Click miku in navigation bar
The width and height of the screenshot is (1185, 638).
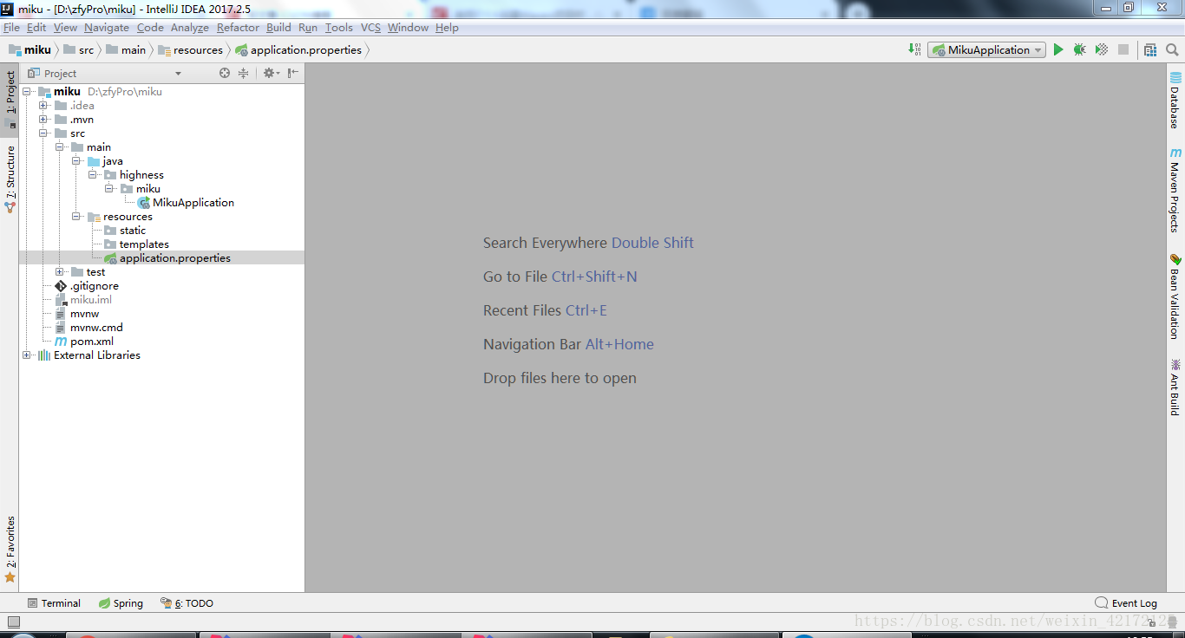tap(30, 50)
